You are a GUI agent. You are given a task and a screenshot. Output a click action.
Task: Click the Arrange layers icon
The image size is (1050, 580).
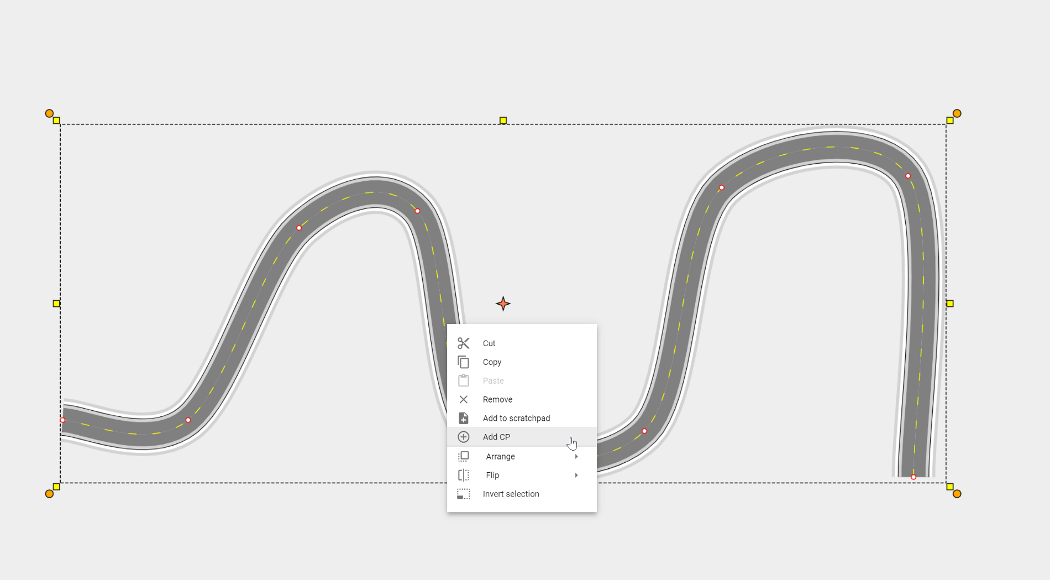463,456
